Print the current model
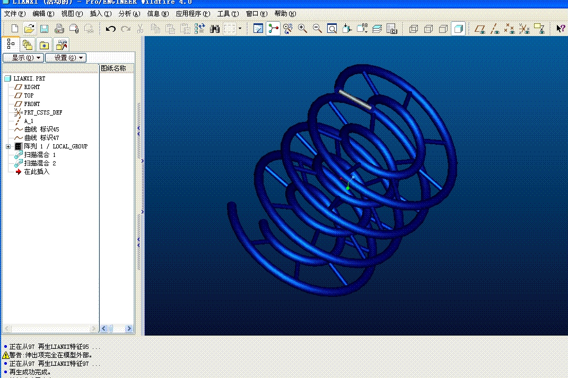This screenshot has width=568, height=378. pos(59,29)
